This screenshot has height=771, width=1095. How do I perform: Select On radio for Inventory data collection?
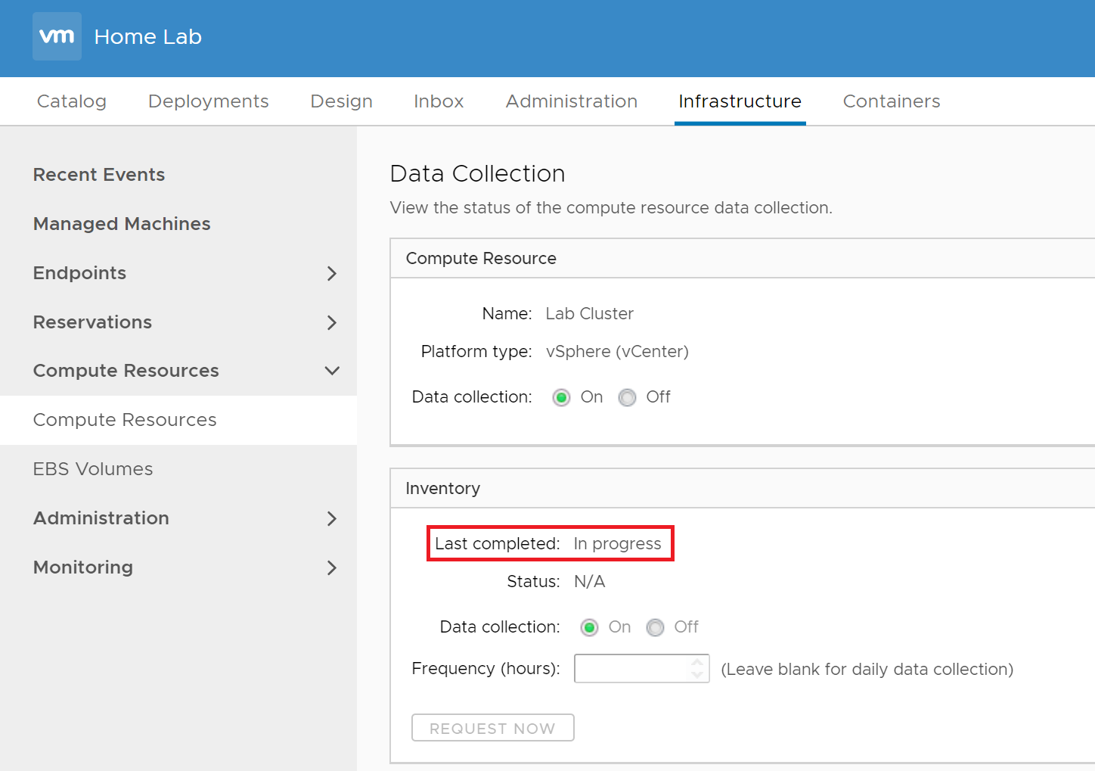pyautogui.click(x=589, y=627)
